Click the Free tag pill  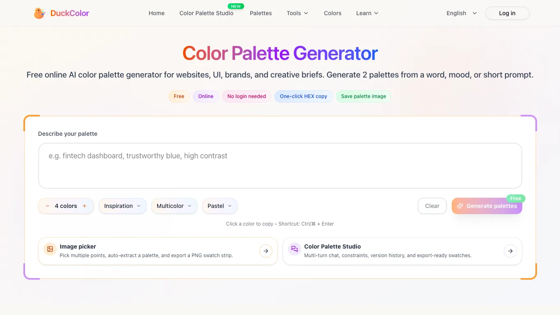(179, 96)
